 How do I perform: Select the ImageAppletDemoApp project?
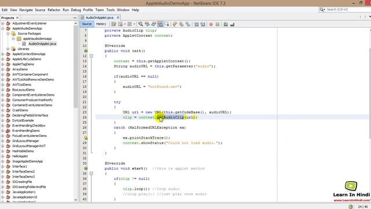(x=27, y=161)
